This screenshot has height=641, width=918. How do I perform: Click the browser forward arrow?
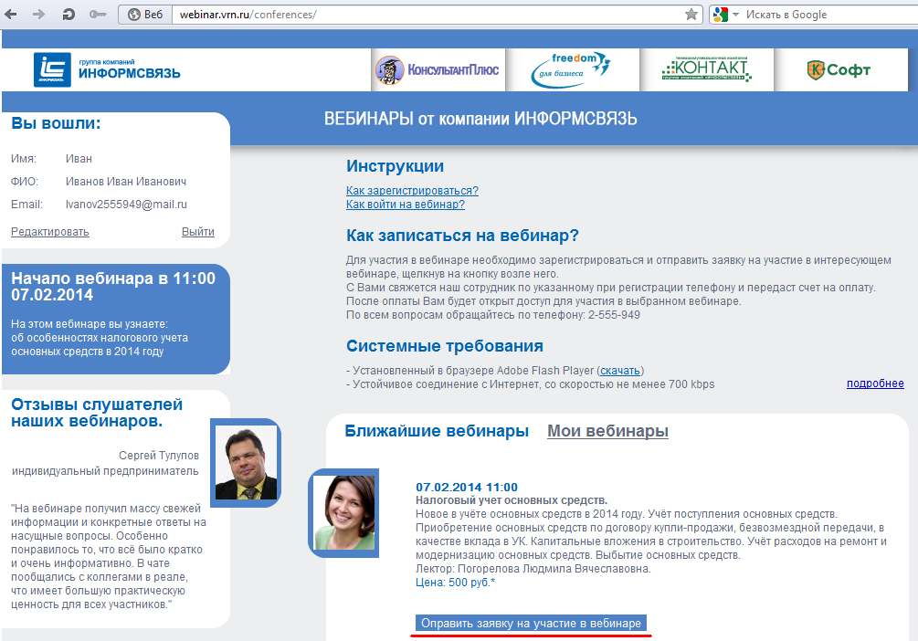point(38,14)
